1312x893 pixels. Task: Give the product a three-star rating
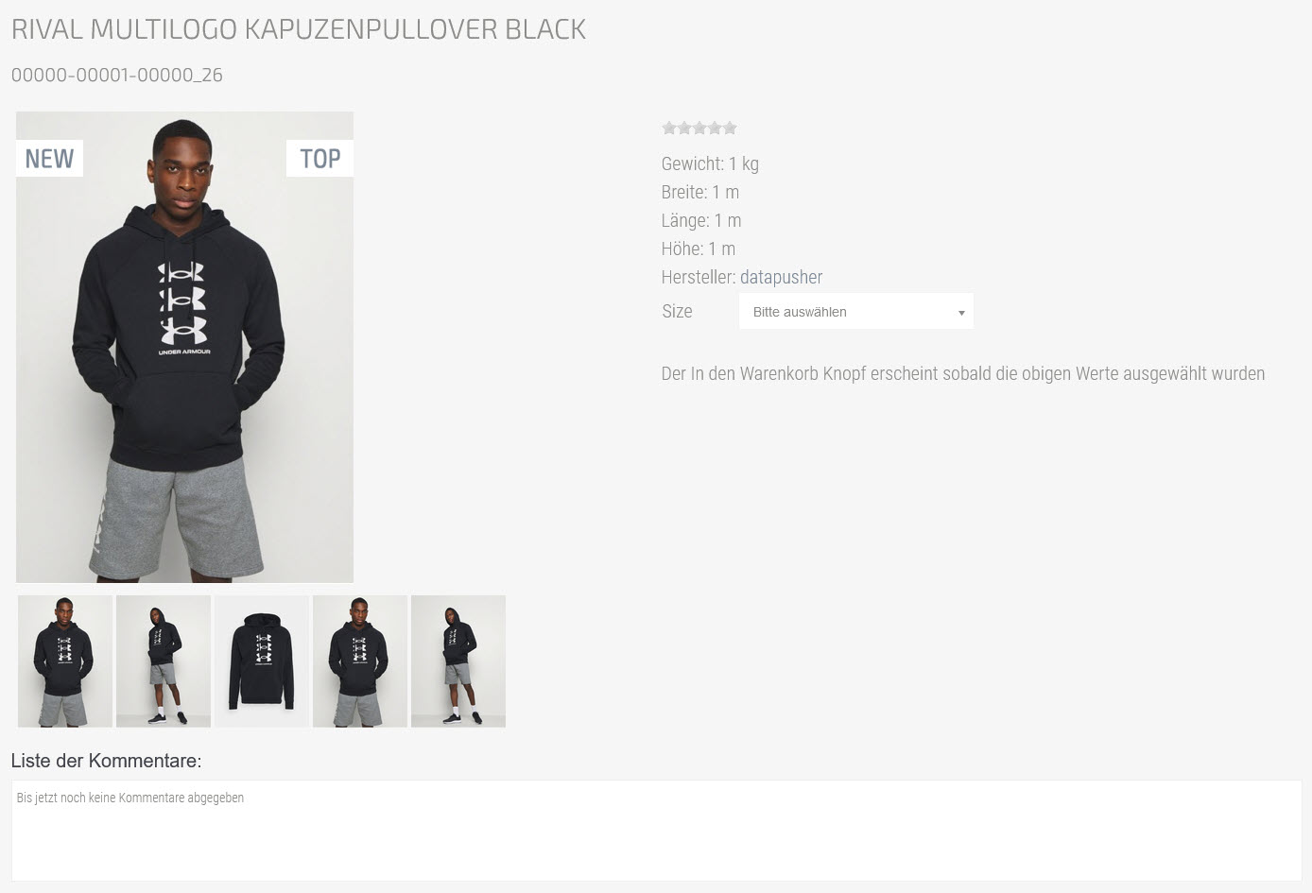click(699, 128)
